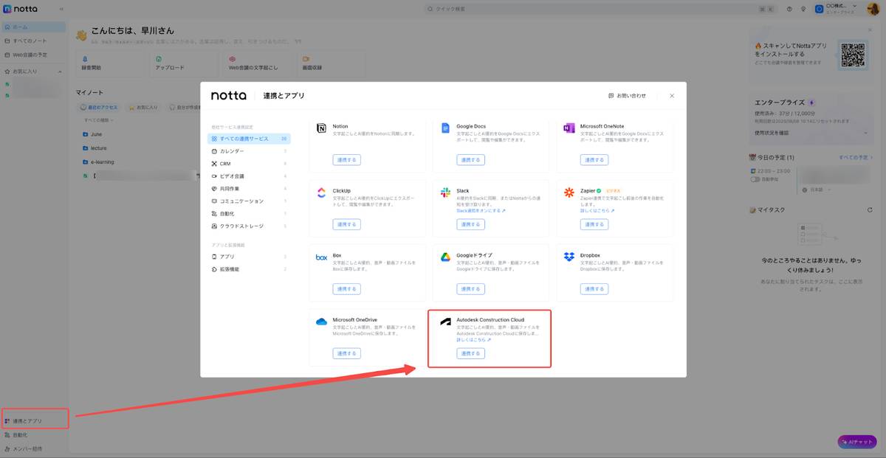Screen dimensions: 886x458
Task: Click the QR code in install banner
Action: pyautogui.click(x=853, y=54)
